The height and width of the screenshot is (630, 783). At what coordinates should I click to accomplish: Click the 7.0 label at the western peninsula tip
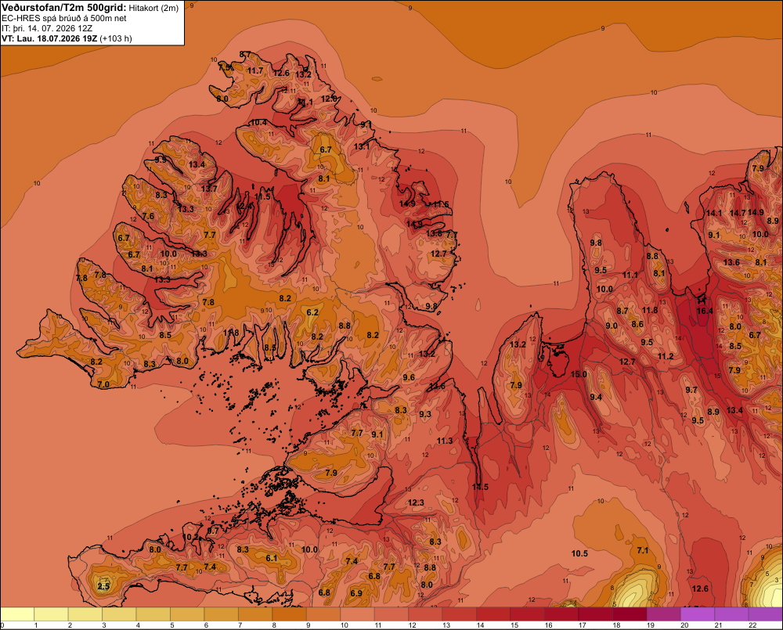point(103,384)
